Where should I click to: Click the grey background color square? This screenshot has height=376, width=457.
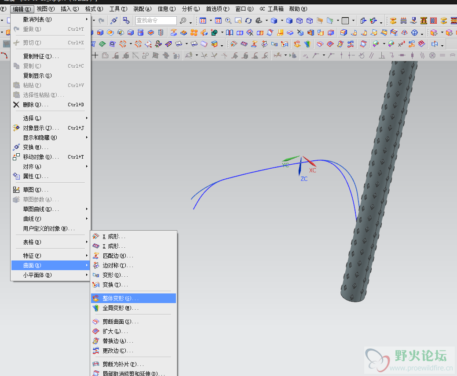coord(345,20)
